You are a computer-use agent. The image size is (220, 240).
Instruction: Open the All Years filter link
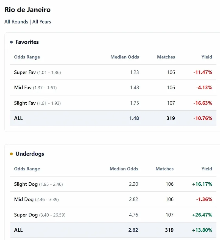point(42,22)
